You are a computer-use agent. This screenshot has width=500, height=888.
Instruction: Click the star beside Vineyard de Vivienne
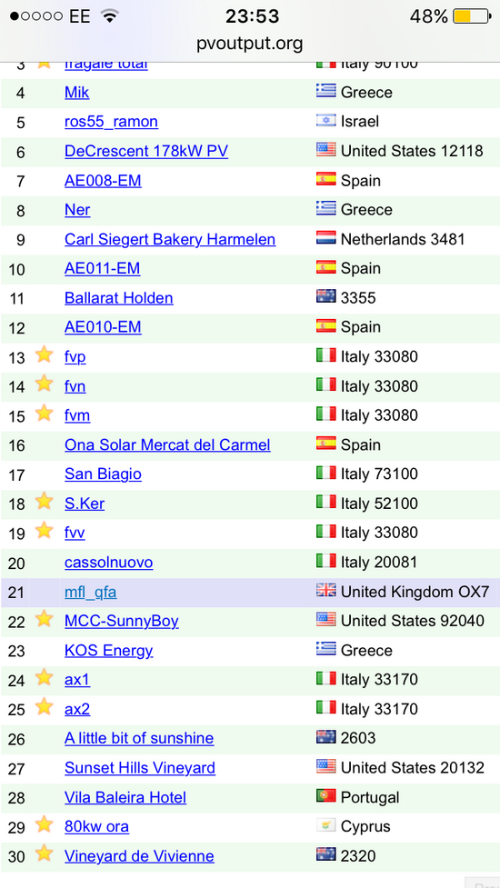click(x=44, y=853)
